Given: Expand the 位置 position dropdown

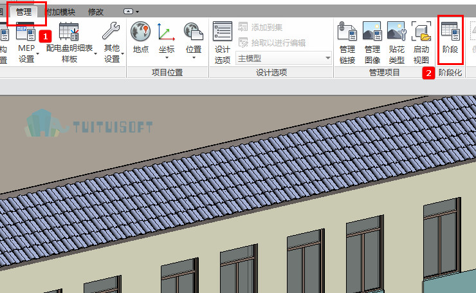Looking at the screenshot, I should point(194,58).
